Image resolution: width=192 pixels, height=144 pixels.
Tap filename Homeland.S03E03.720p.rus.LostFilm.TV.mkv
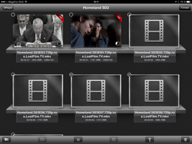tap(37, 55)
